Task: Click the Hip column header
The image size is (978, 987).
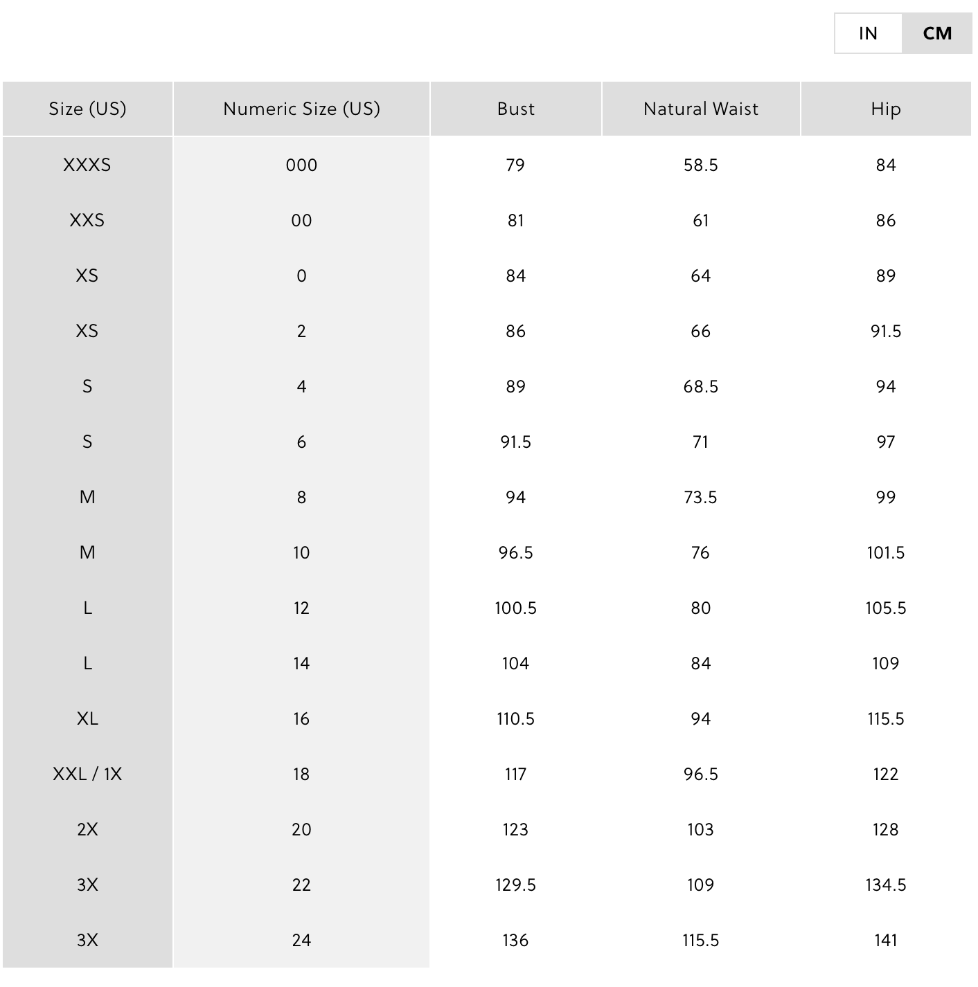Action: coord(886,109)
